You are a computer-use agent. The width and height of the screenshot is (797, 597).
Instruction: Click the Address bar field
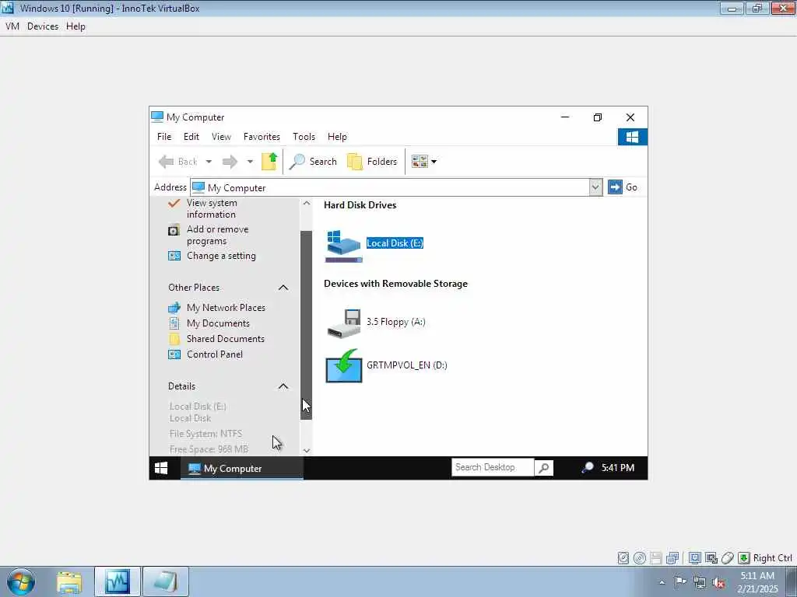click(390, 187)
